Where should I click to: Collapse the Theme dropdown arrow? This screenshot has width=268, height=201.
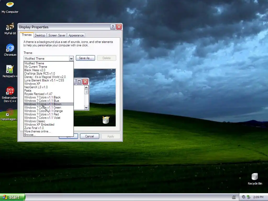pos(71,58)
